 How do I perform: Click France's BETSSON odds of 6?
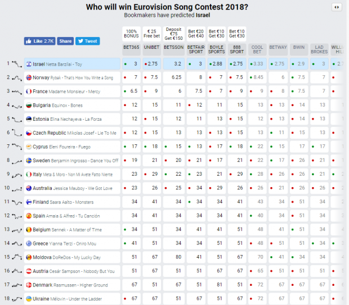click(173, 92)
